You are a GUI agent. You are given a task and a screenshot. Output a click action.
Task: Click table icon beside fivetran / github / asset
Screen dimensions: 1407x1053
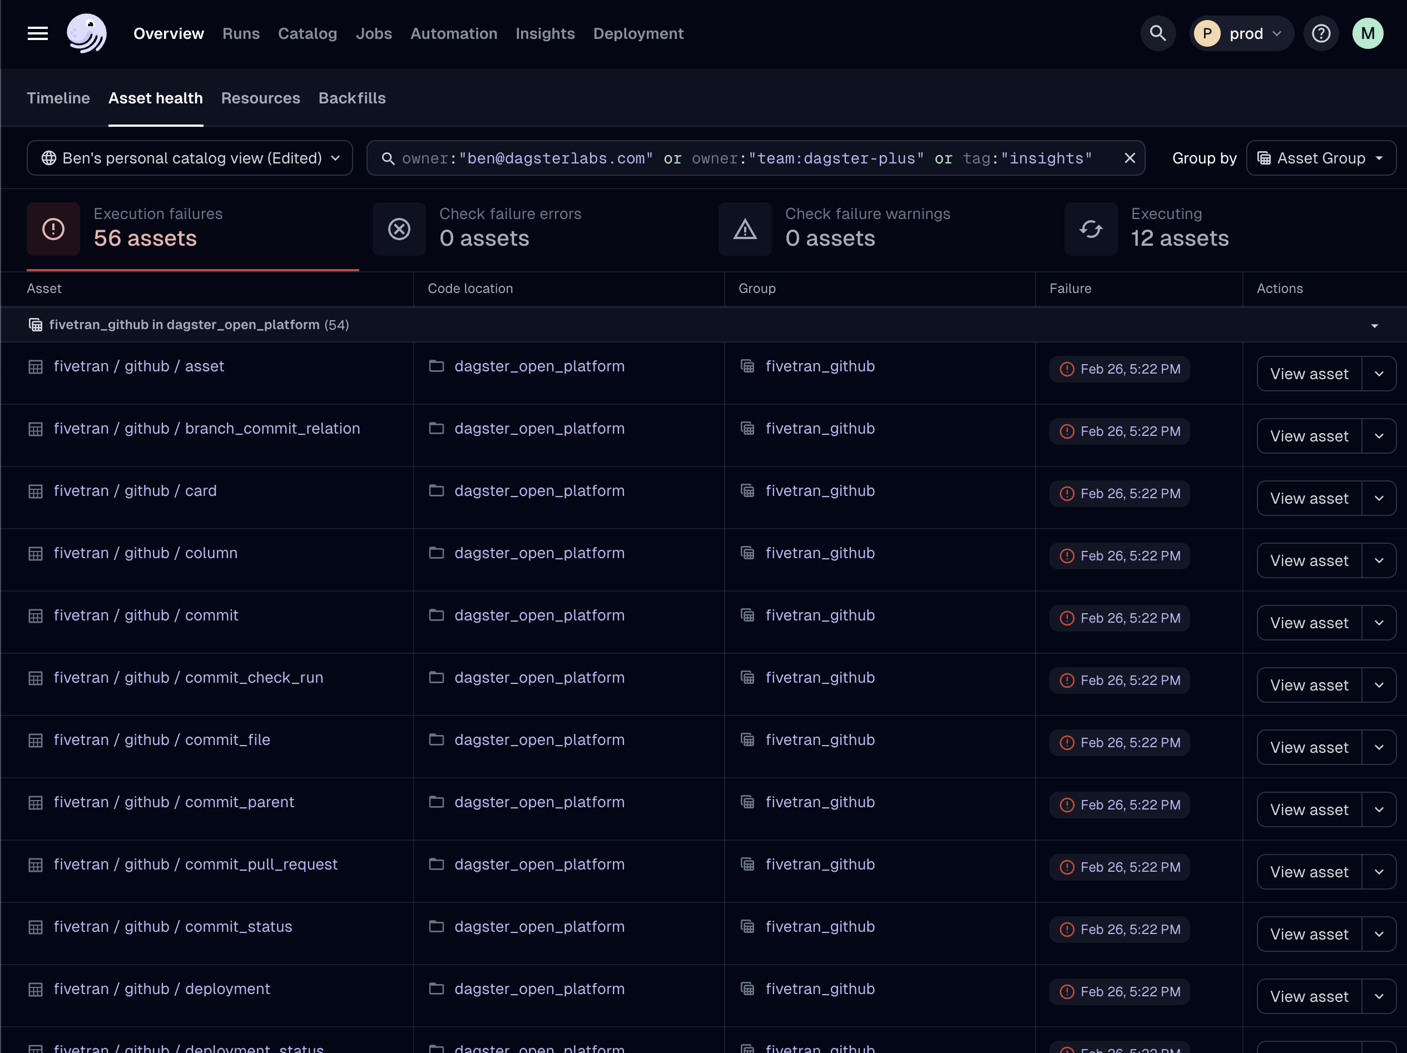(x=36, y=367)
